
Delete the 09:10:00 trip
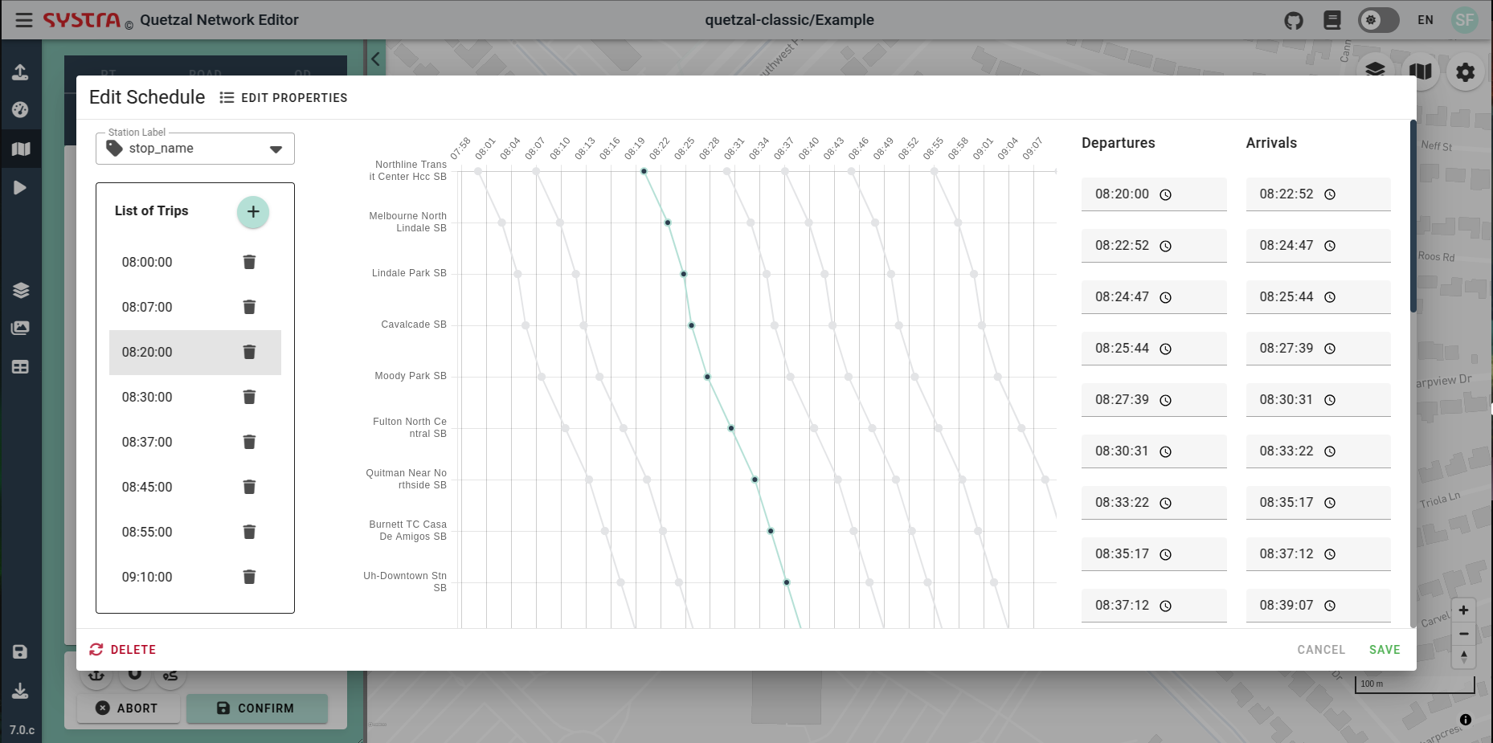(249, 577)
